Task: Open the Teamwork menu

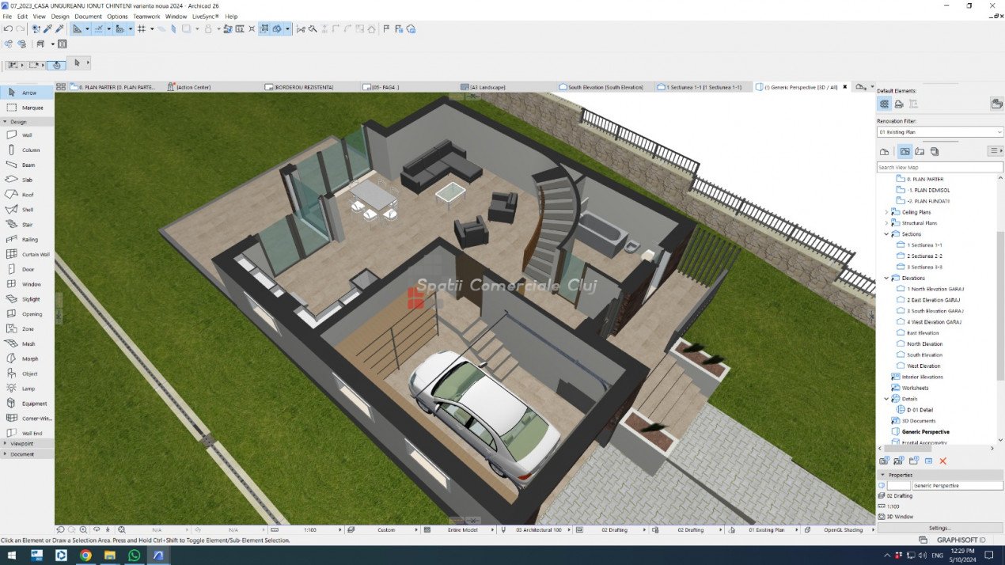Action: (x=146, y=16)
